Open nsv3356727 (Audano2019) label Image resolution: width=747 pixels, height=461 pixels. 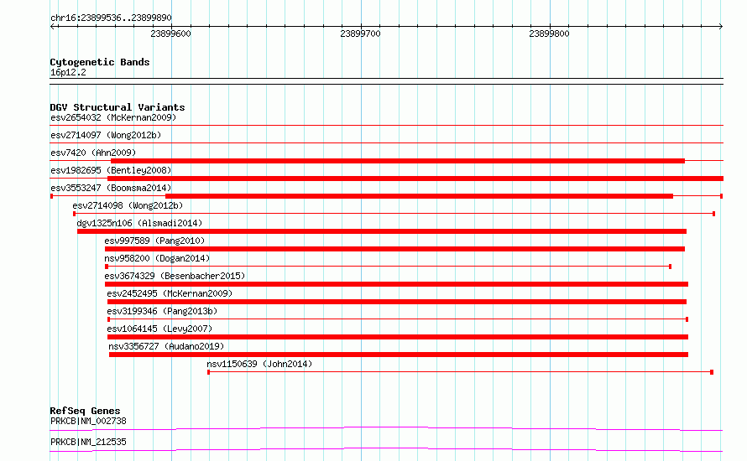pyautogui.click(x=166, y=346)
